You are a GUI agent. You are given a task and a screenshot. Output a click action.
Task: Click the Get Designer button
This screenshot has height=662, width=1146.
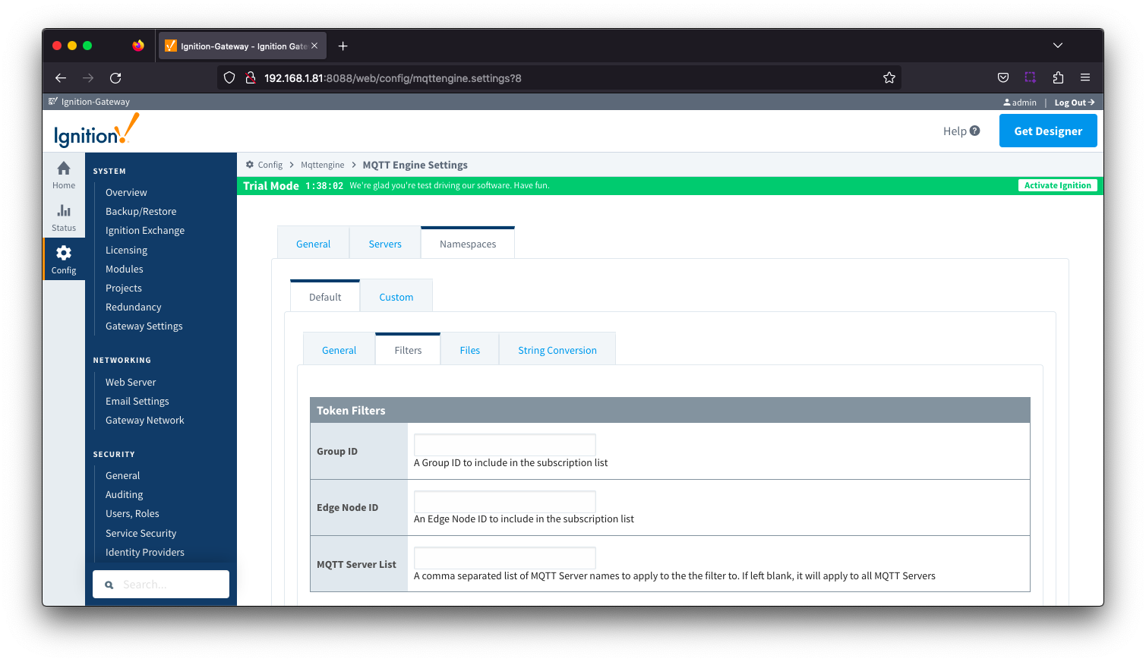coord(1048,131)
